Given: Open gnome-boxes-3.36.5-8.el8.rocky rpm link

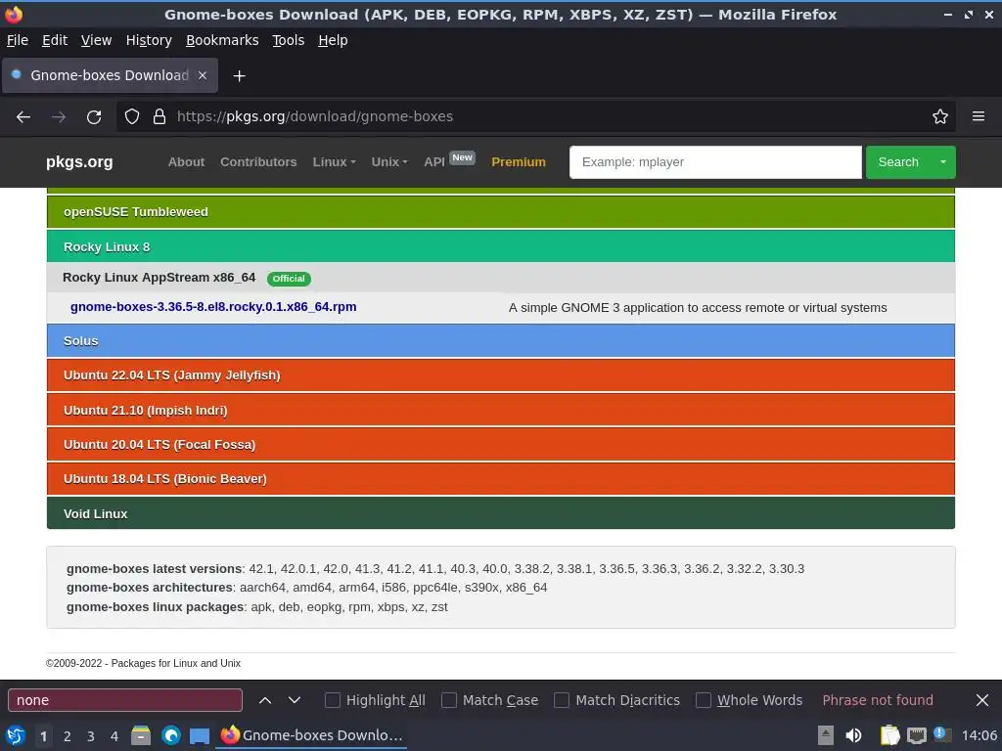Looking at the screenshot, I should [x=213, y=306].
